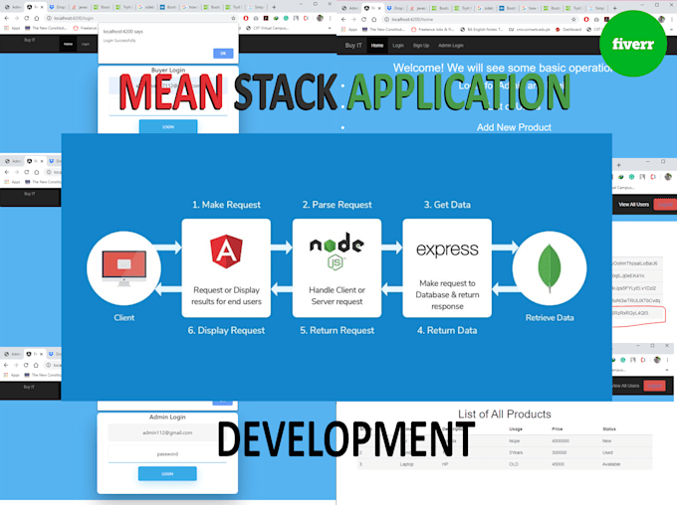Click home icon in bottom-left browser window
The width and height of the screenshot is (677, 505).
click(x=36, y=365)
